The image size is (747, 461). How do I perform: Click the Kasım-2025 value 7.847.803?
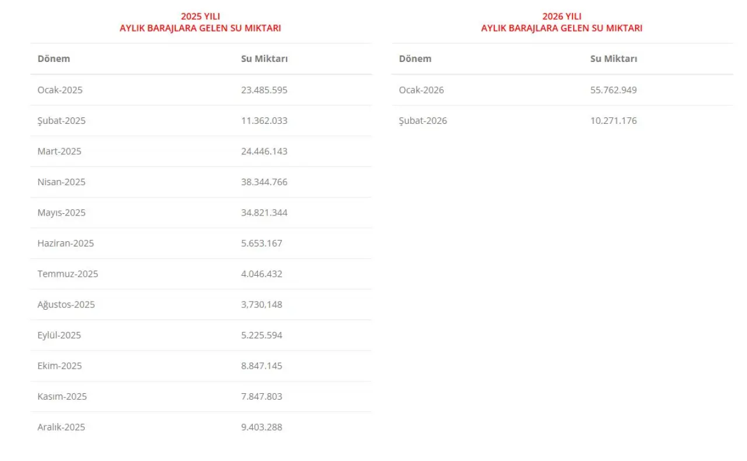pyautogui.click(x=261, y=397)
